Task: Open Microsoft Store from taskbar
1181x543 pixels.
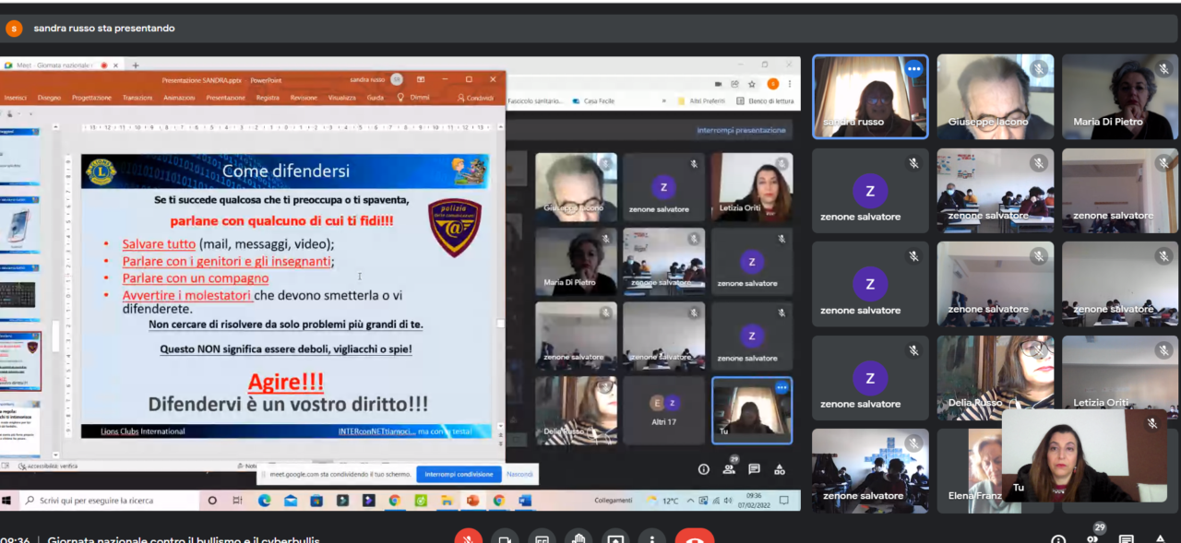Action: 316,501
